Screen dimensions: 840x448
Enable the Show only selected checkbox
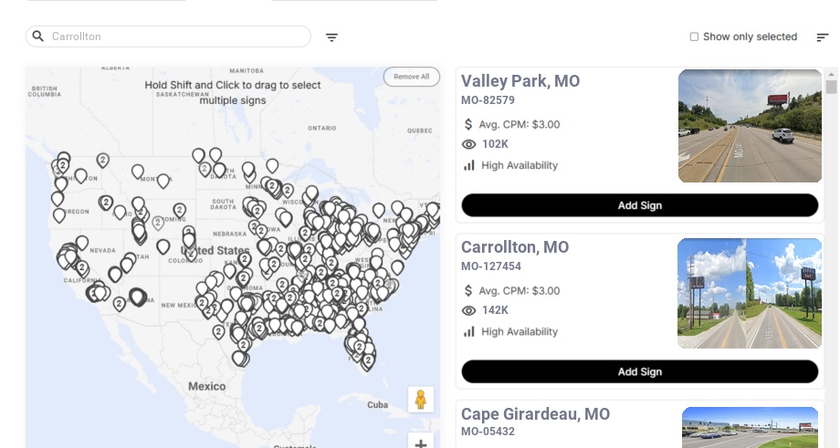coord(694,37)
